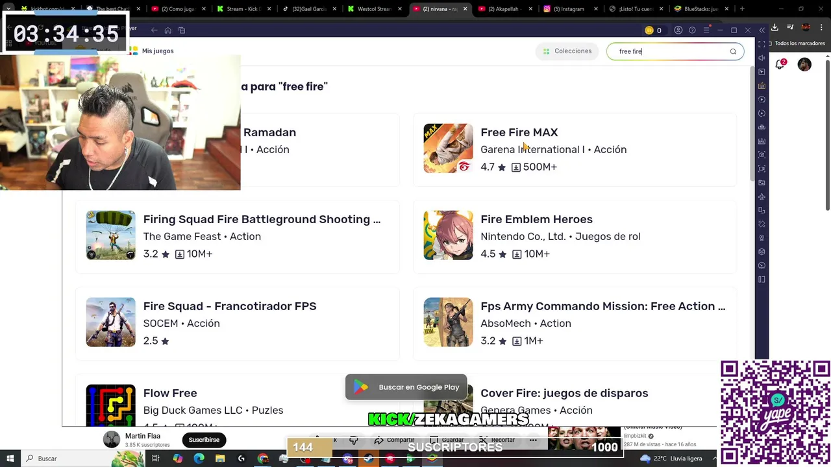Open BlueStacks recent apps windows icon
The width and height of the screenshot is (831, 467).
182,30
